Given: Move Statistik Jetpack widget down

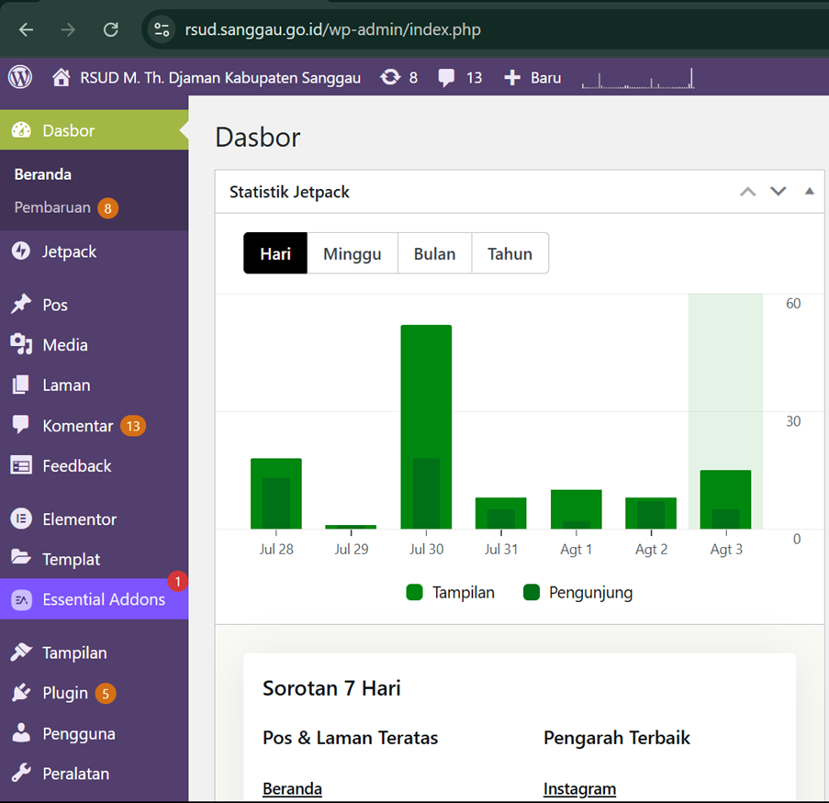Looking at the screenshot, I should (779, 192).
